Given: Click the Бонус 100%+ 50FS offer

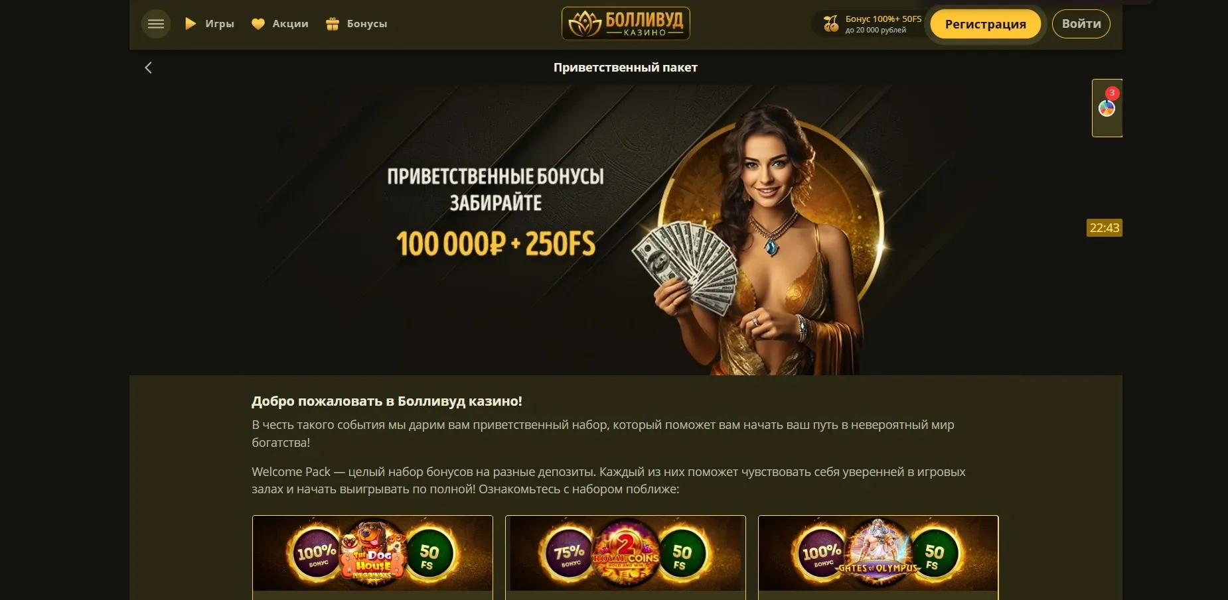Looking at the screenshot, I should point(883,24).
